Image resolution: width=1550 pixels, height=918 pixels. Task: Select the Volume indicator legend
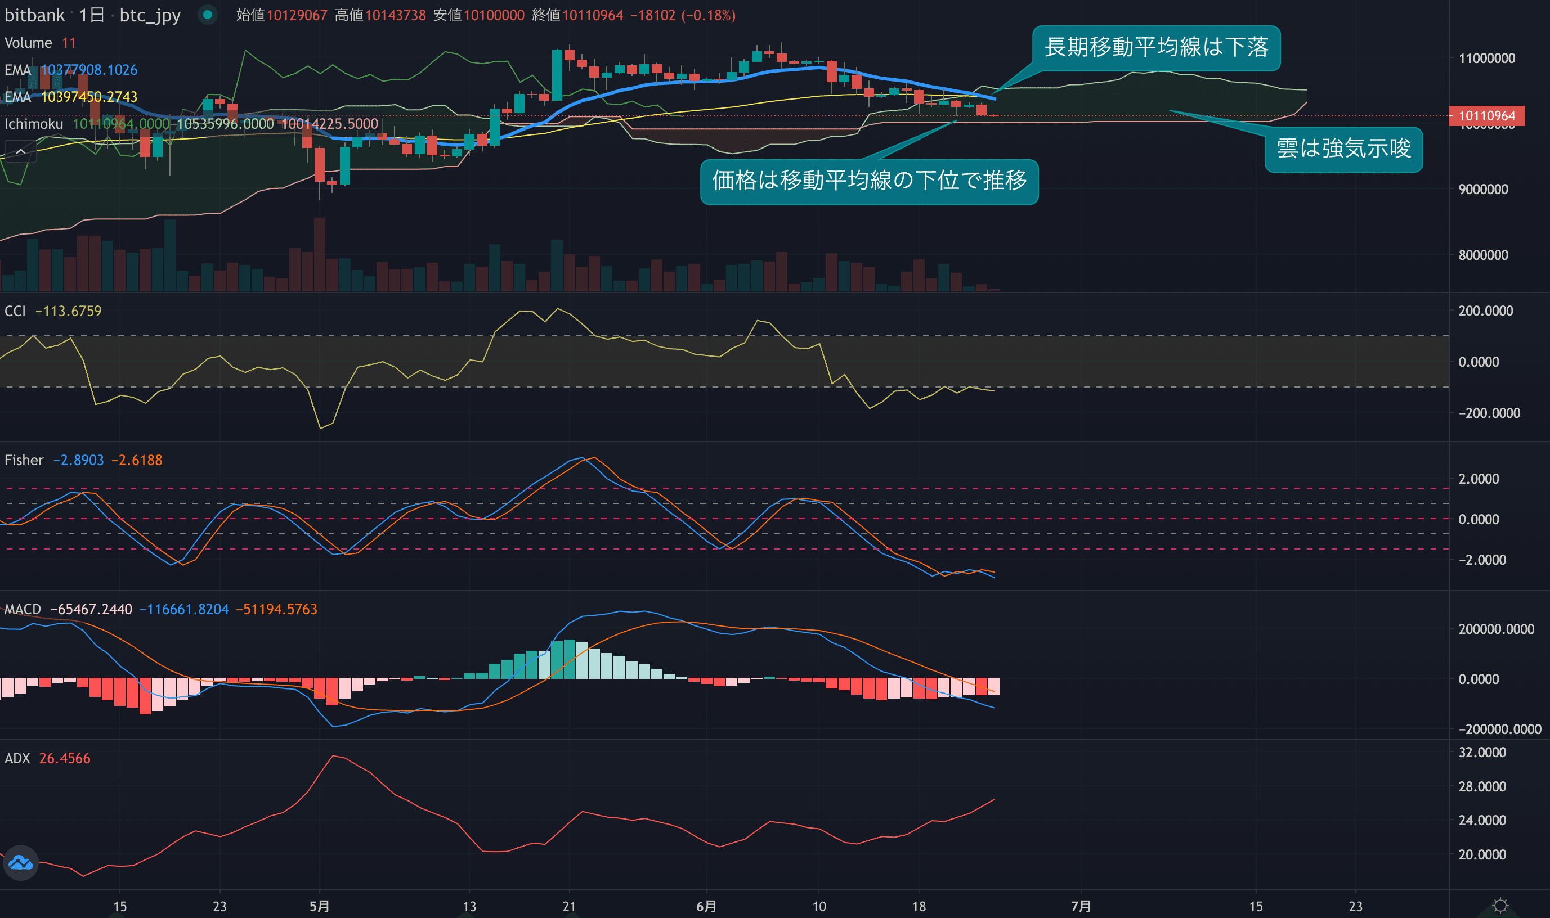click(x=28, y=43)
